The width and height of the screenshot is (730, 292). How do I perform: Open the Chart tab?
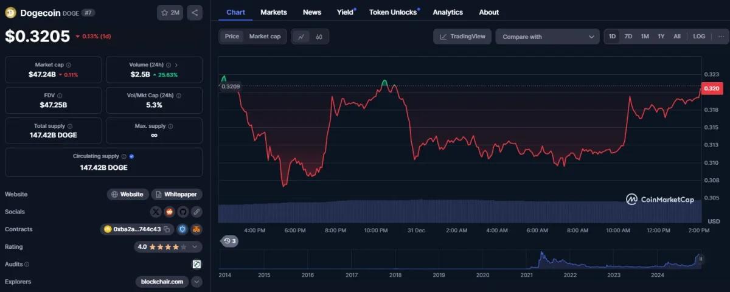(235, 12)
